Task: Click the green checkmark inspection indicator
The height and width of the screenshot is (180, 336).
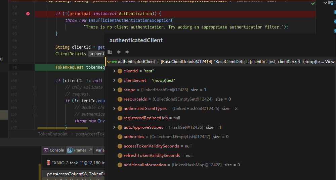Action: coord(313,3)
